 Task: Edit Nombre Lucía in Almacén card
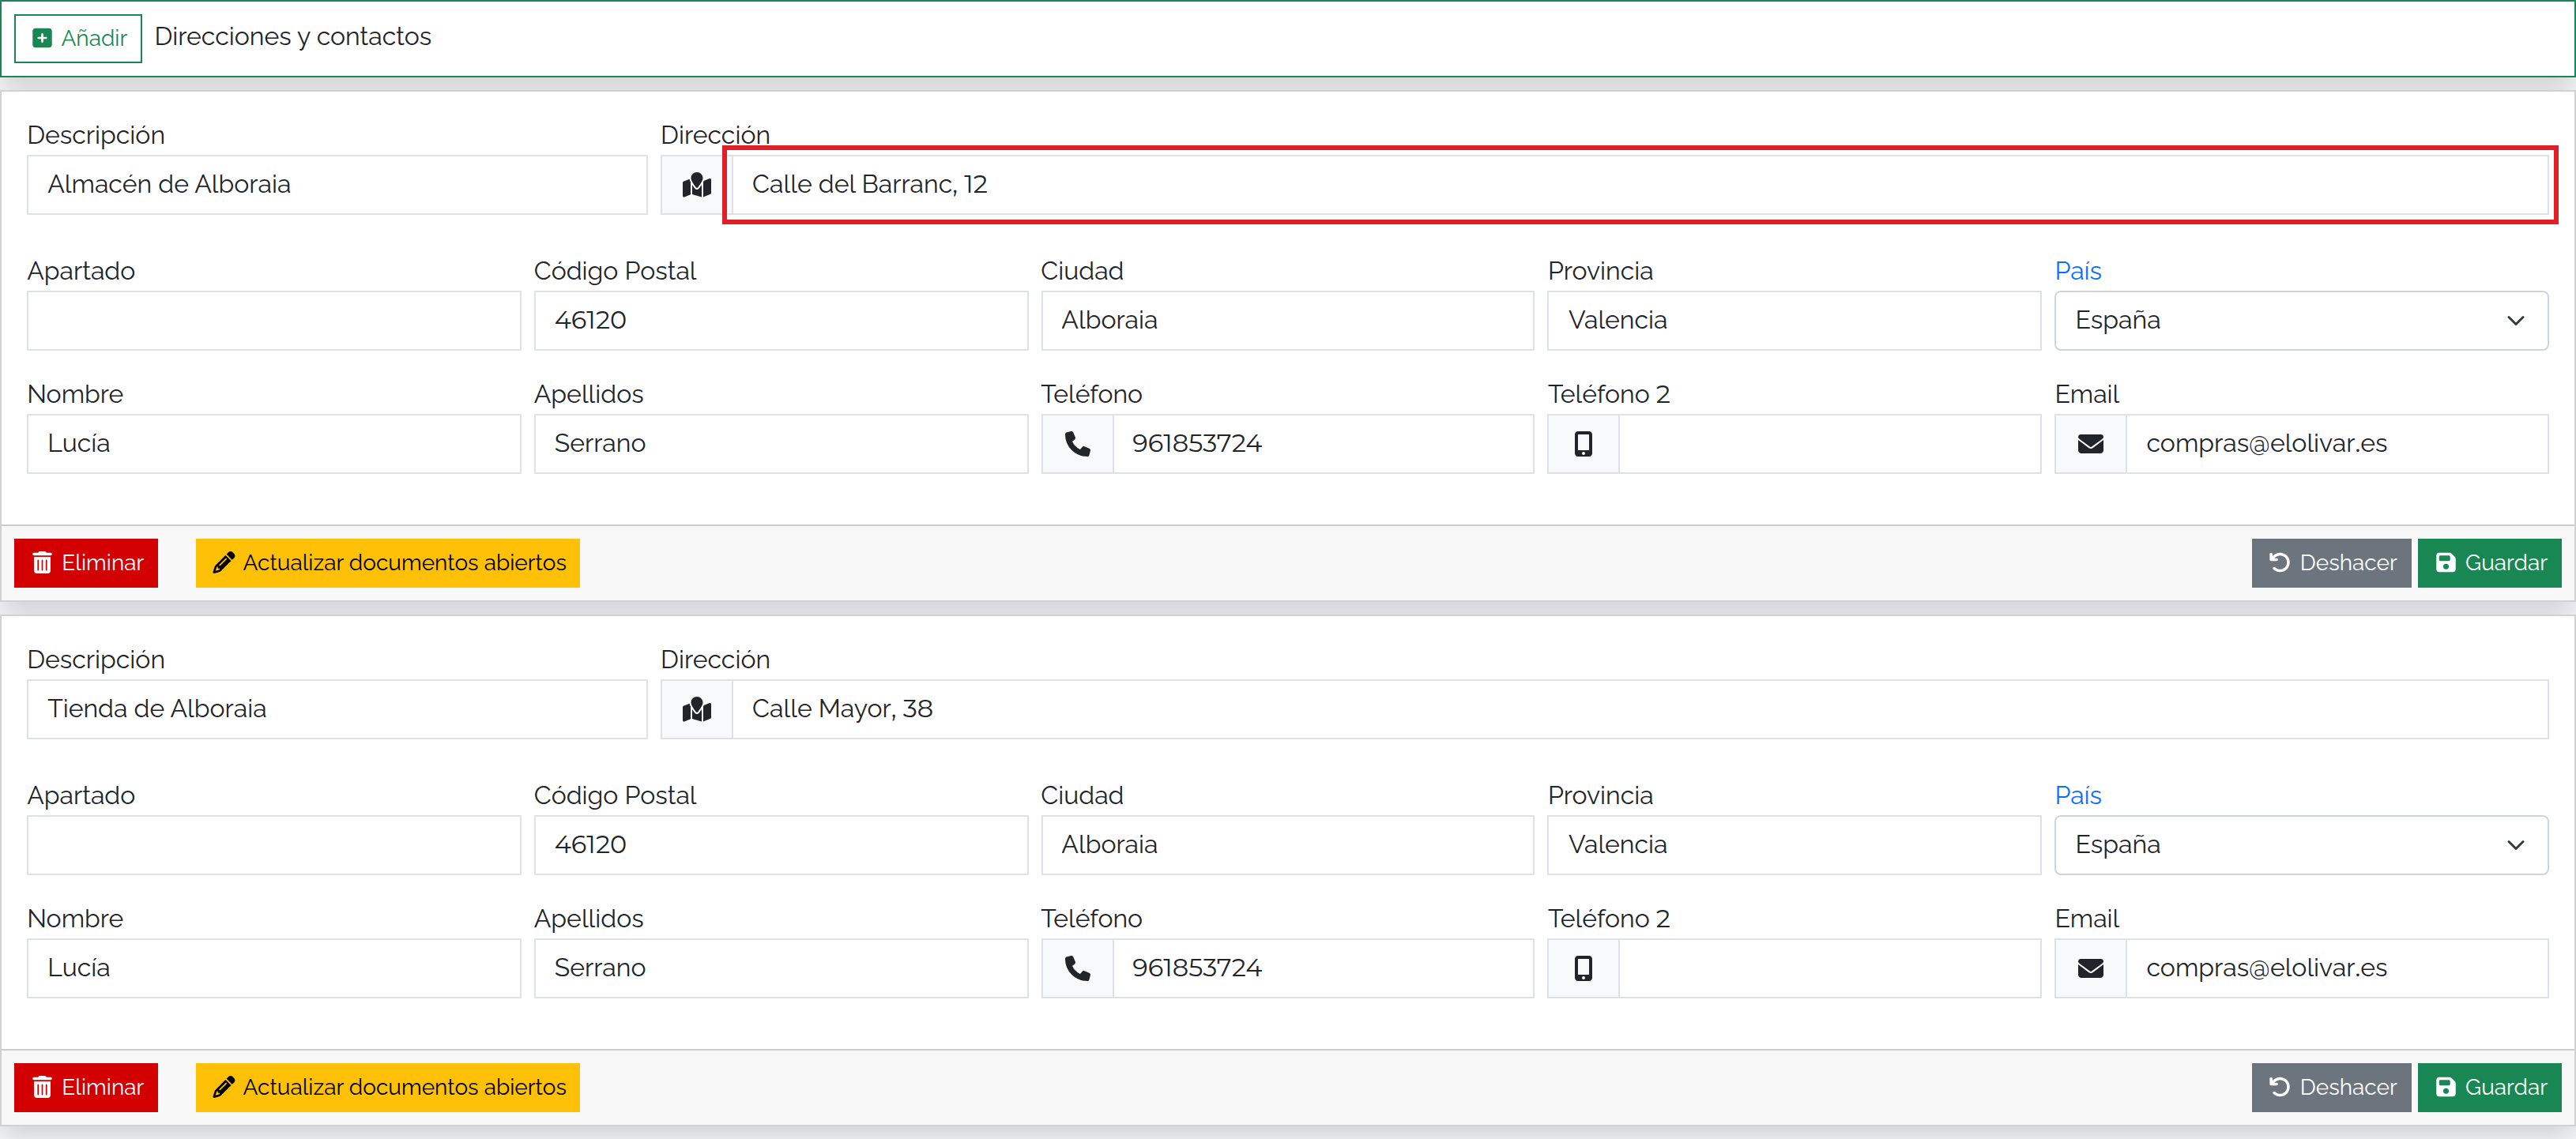pyautogui.click(x=274, y=444)
